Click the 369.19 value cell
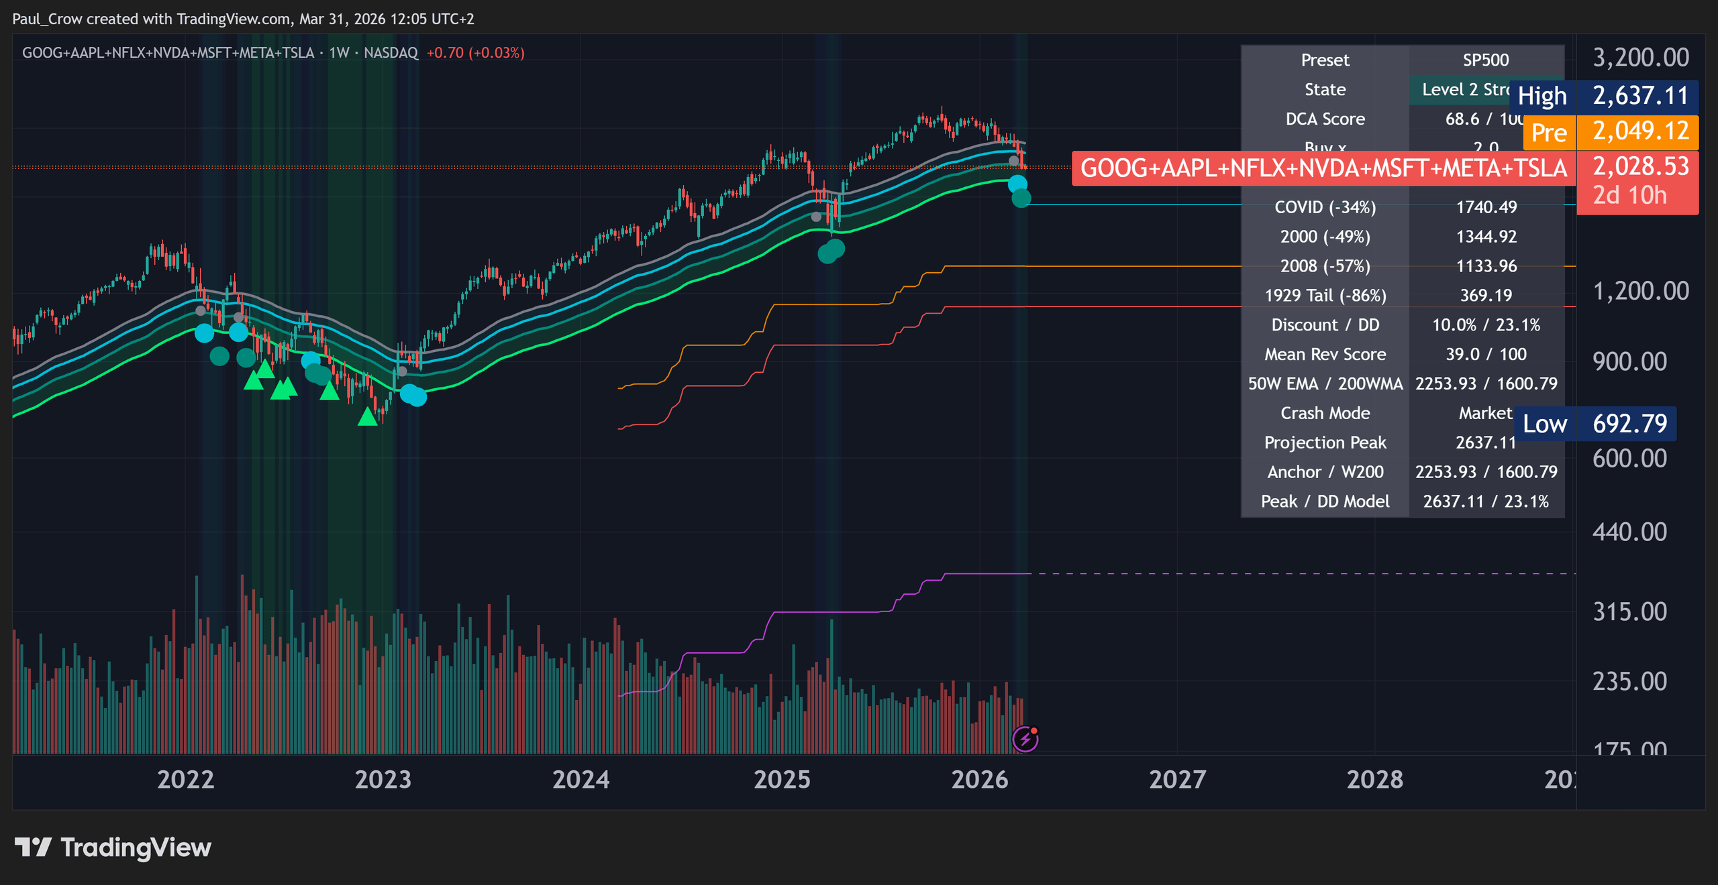 coord(1486,296)
